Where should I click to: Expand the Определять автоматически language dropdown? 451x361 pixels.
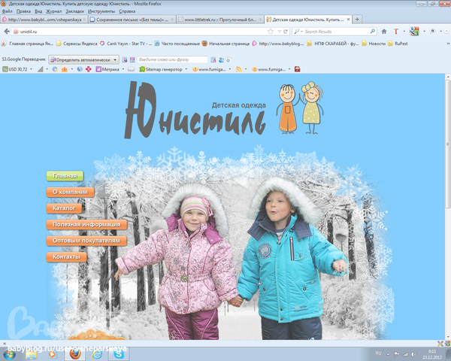tap(115, 59)
